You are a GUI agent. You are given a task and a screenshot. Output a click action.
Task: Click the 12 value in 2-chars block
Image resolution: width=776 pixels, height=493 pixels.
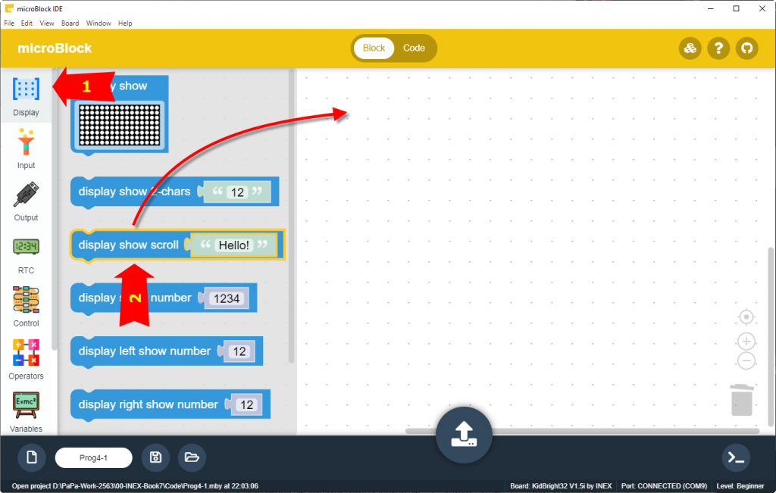pos(237,192)
